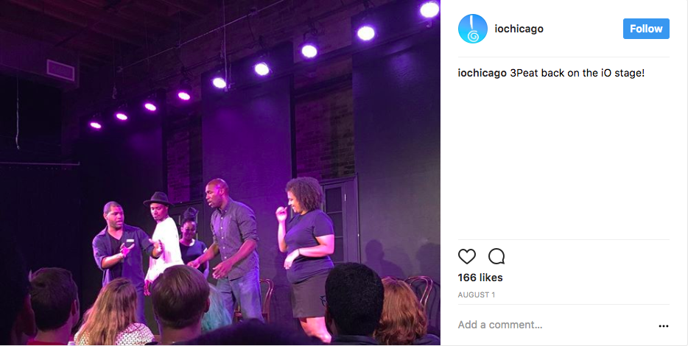This screenshot has height=346, width=688.
Task: Open the three-dot more options menu
Action: 664,326
